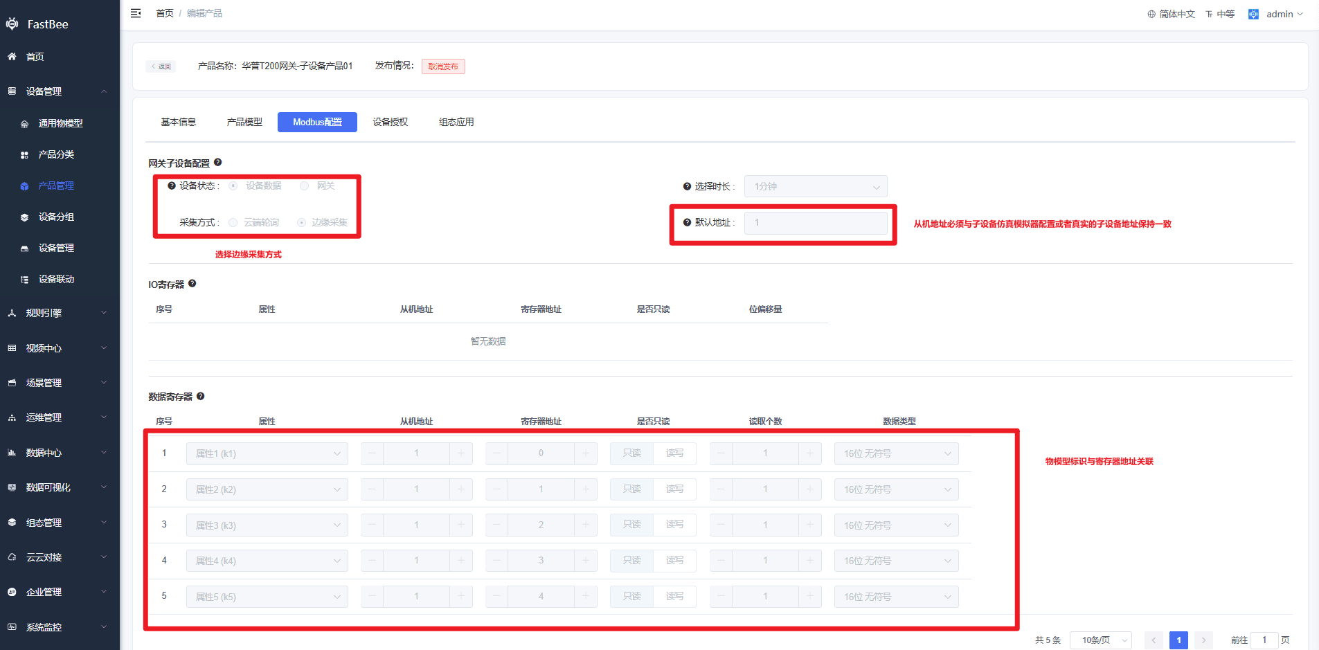Open language switcher globe icon

tap(1151, 14)
